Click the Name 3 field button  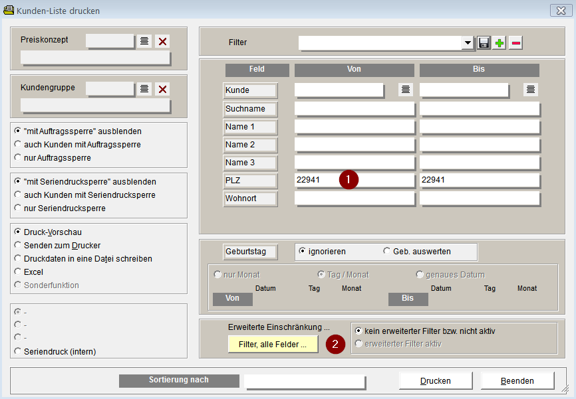click(250, 163)
